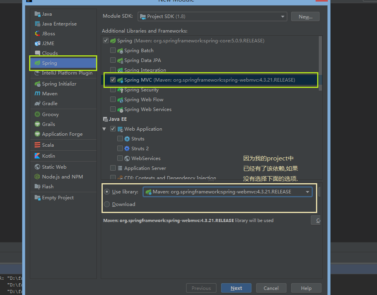Choose Empty Project module type
The image size is (377, 295).
pos(63,197)
